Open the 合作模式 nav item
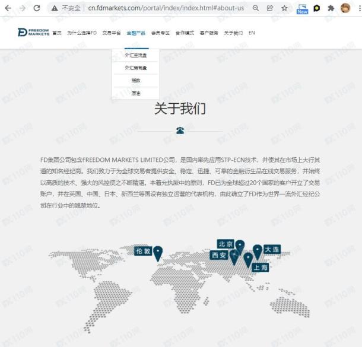 click(185, 33)
